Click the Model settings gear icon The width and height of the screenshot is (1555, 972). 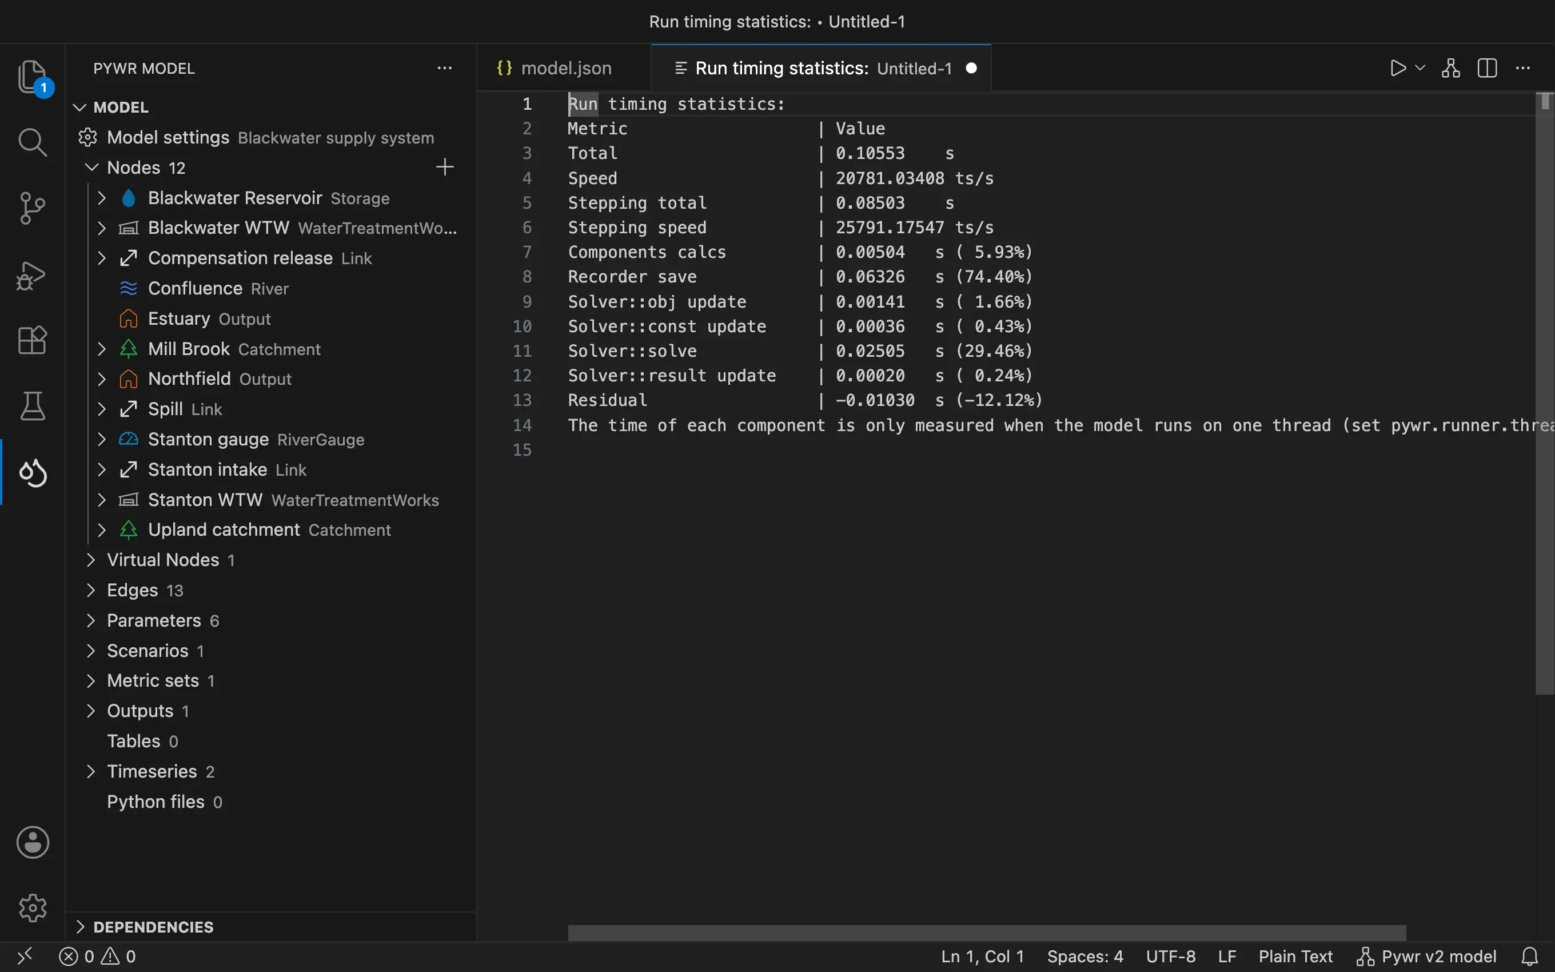(x=88, y=137)
